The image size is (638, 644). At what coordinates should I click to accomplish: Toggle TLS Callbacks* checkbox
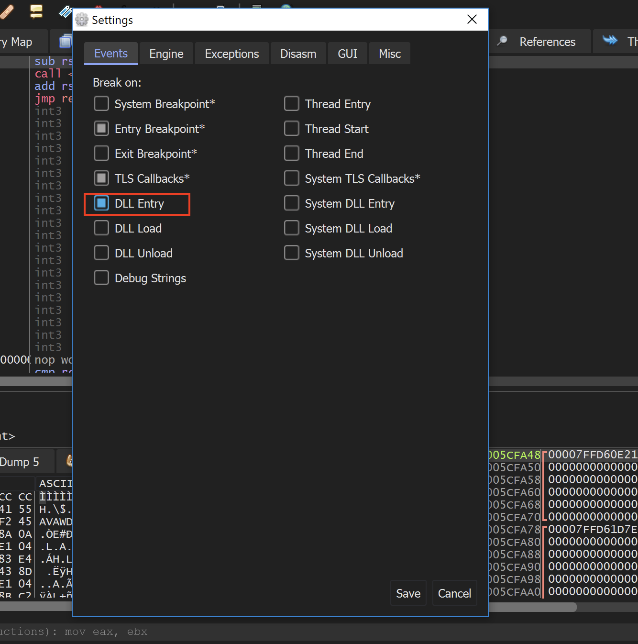pos(101,178)
